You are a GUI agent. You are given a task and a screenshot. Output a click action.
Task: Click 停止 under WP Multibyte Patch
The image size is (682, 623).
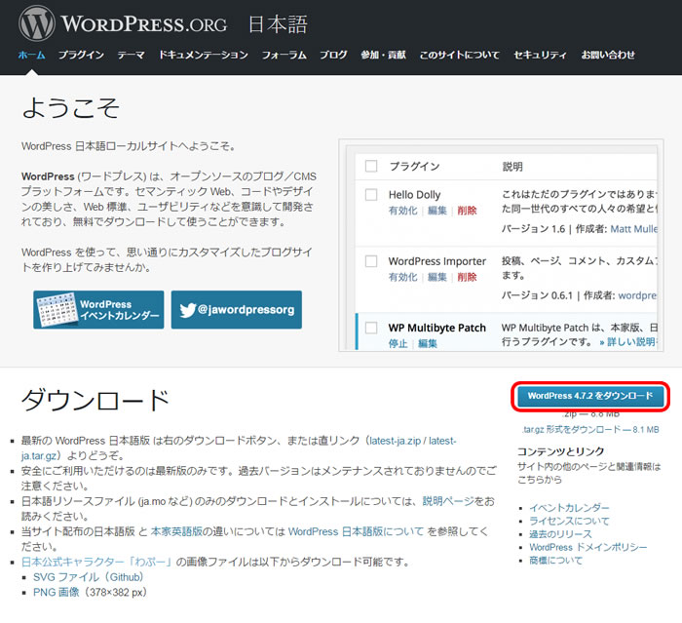398,343
